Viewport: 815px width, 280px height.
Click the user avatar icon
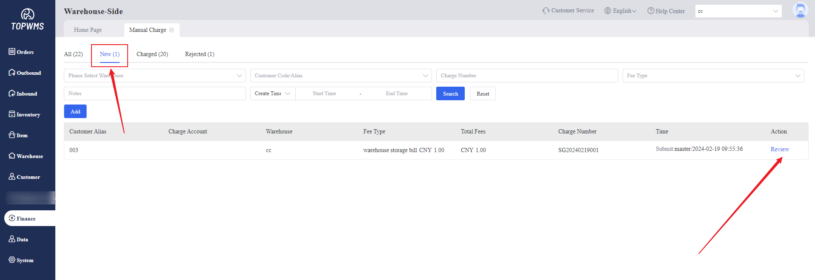(x=800, y=10)
